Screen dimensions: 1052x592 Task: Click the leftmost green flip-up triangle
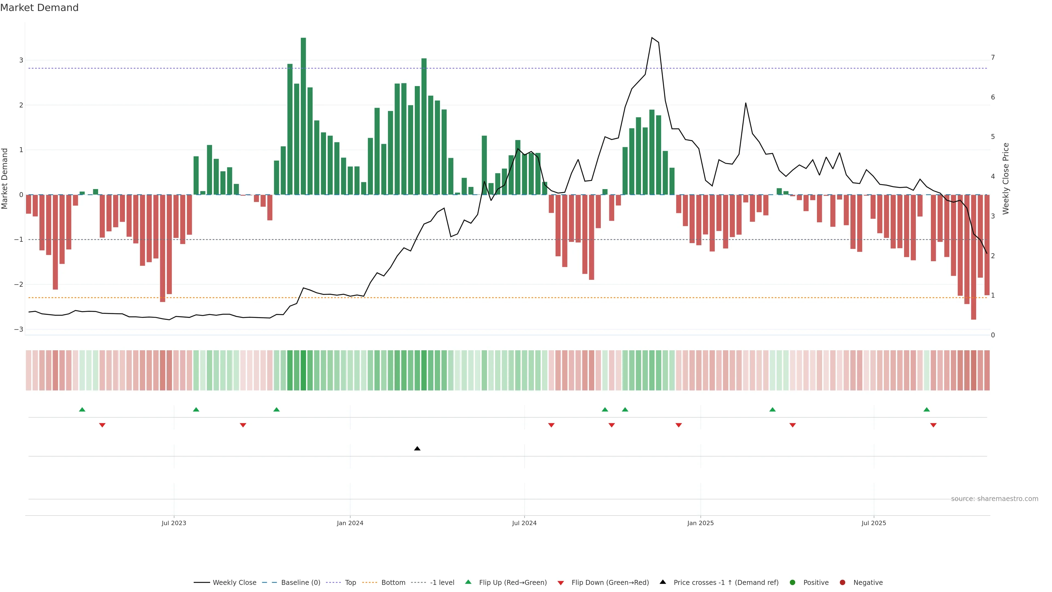click(82, 409)
